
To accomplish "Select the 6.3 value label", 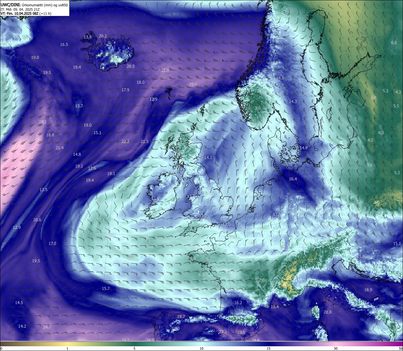I will 381,133.
